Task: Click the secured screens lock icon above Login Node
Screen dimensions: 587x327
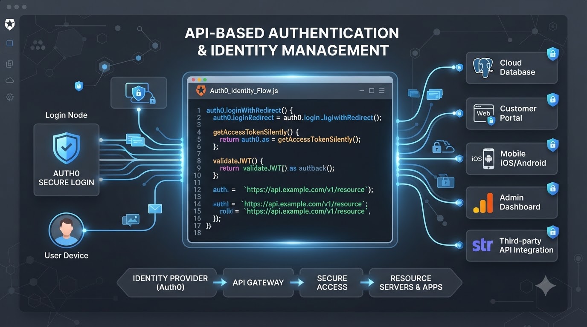Action: 139,93
